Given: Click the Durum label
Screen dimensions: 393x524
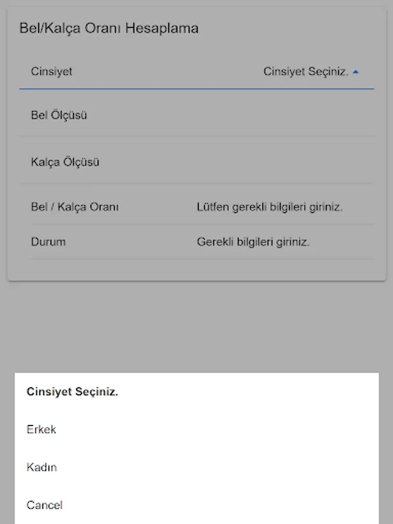Looking at the screenshot, I should 48,242.
